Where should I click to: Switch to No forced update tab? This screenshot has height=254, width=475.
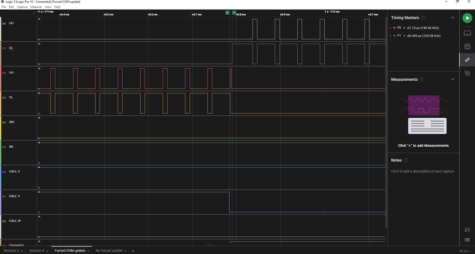click(x=109, y=250)
